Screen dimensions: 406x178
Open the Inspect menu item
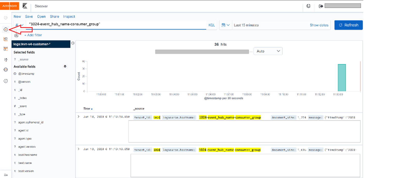coord(69,16)
